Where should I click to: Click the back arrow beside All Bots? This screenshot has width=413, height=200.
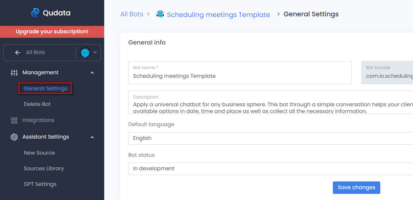coord(18,52)
